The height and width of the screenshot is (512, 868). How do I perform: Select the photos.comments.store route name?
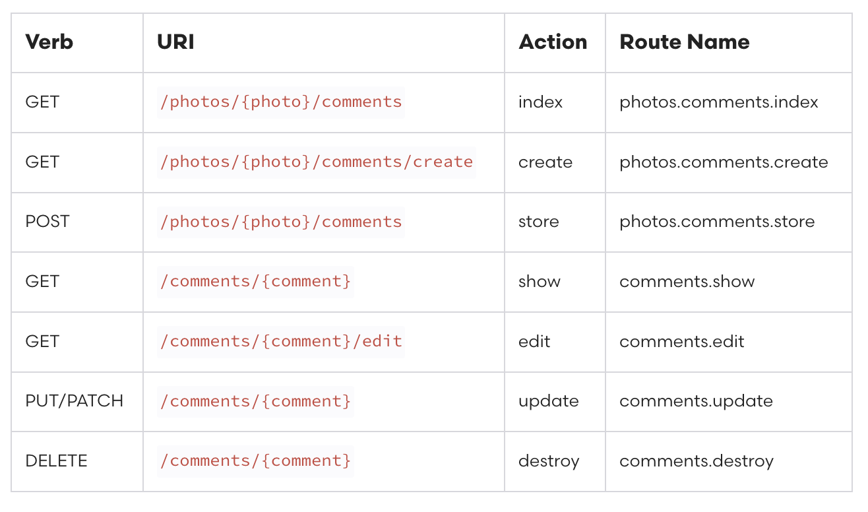coord(717,222)
